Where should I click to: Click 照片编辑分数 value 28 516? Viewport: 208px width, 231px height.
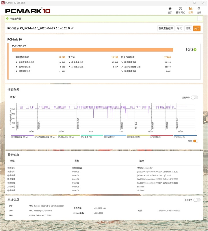click(168, 62)
